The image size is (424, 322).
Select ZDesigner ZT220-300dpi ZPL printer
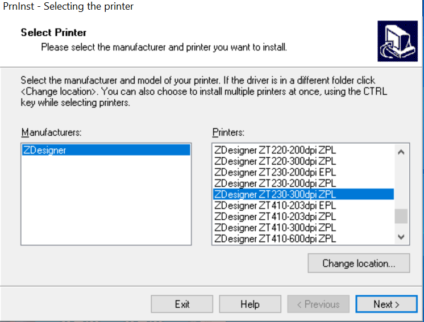pos(275,161)
